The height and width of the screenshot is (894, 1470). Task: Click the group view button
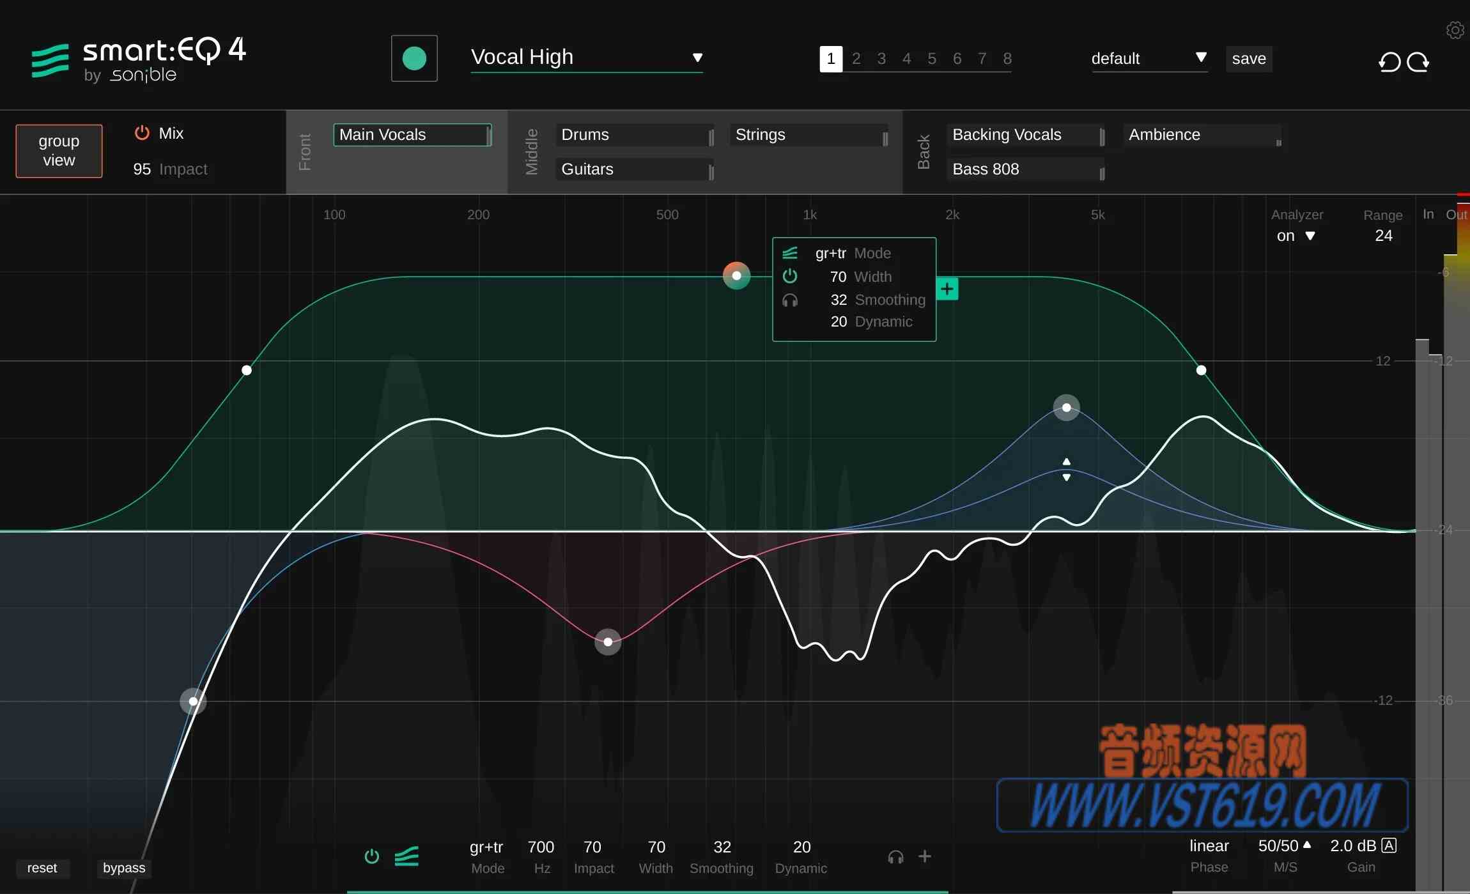coord(59,151)
